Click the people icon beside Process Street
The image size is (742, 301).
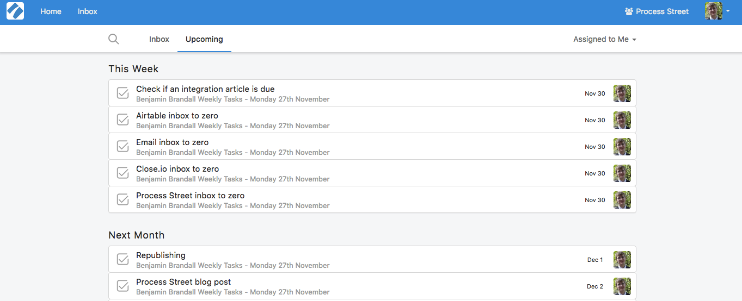(x=629, y=11)
